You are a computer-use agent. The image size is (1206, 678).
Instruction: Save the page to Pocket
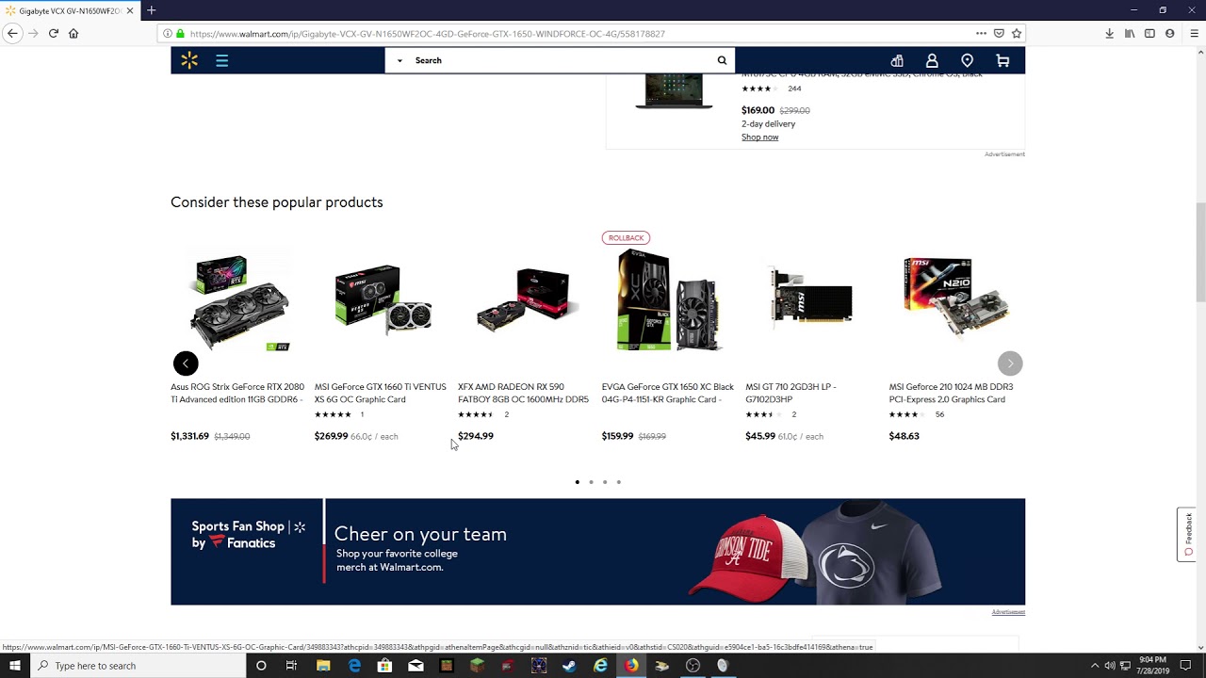pos(999,33)
